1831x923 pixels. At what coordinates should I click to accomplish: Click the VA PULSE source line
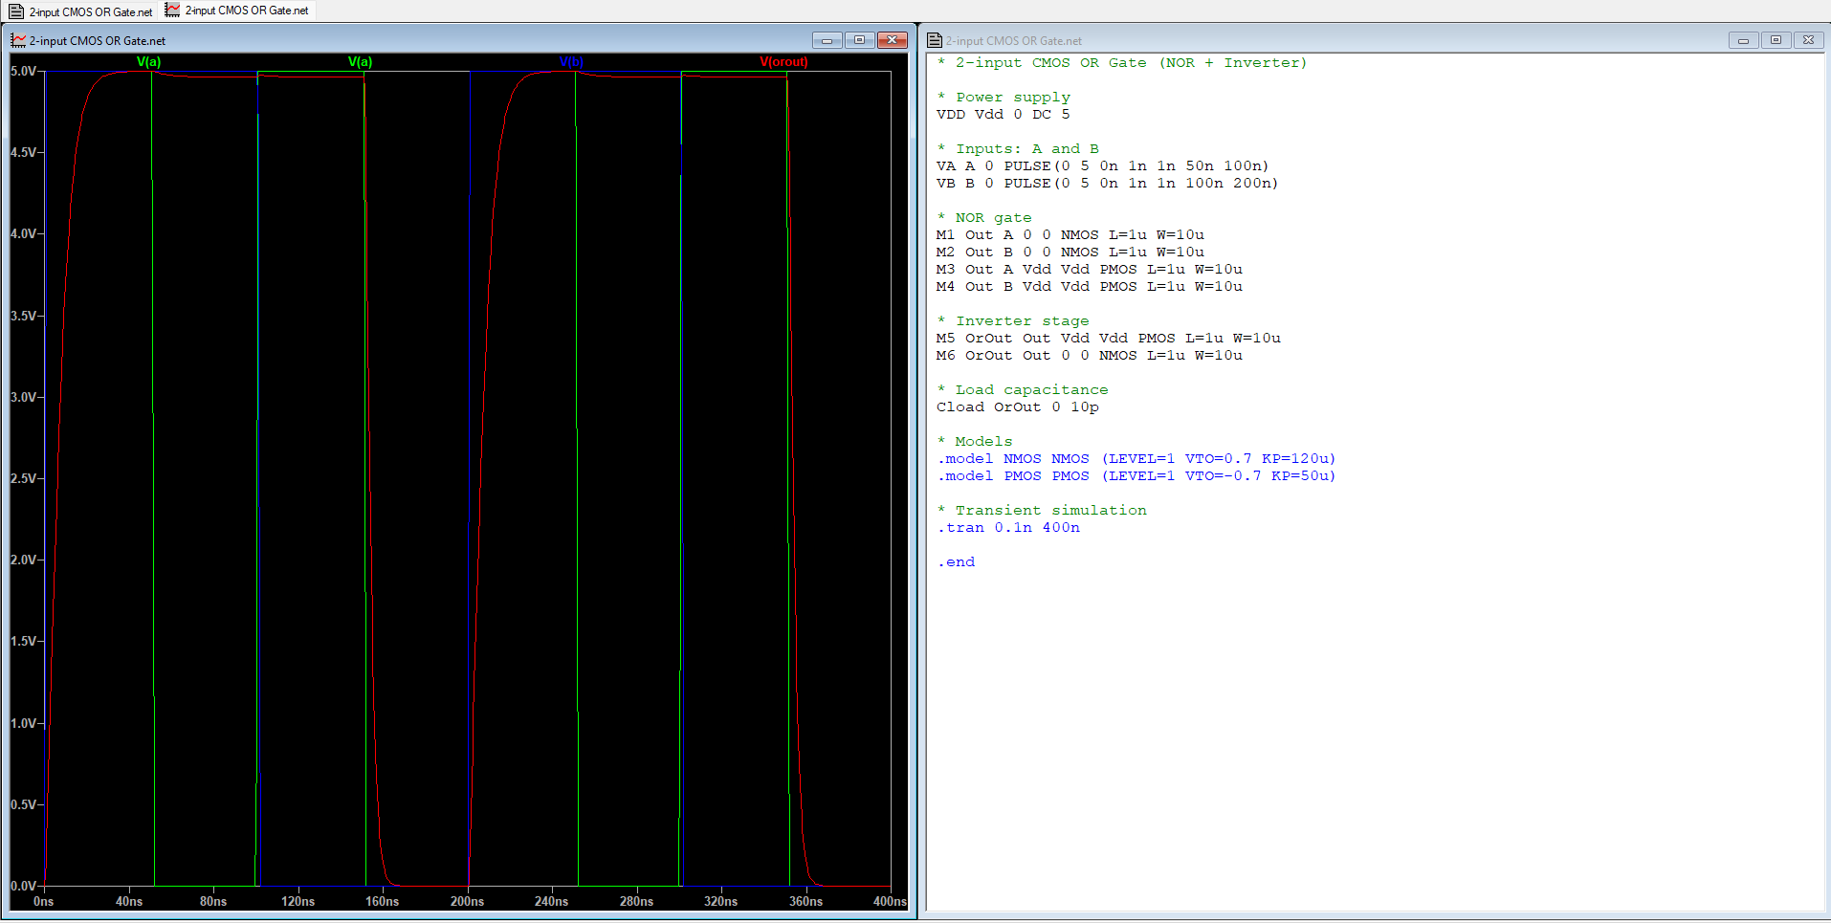1102,166
